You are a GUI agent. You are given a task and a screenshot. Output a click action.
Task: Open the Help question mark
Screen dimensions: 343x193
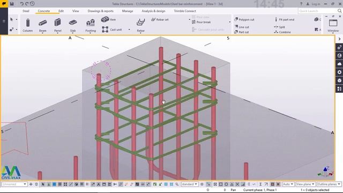tap(301, 4)
